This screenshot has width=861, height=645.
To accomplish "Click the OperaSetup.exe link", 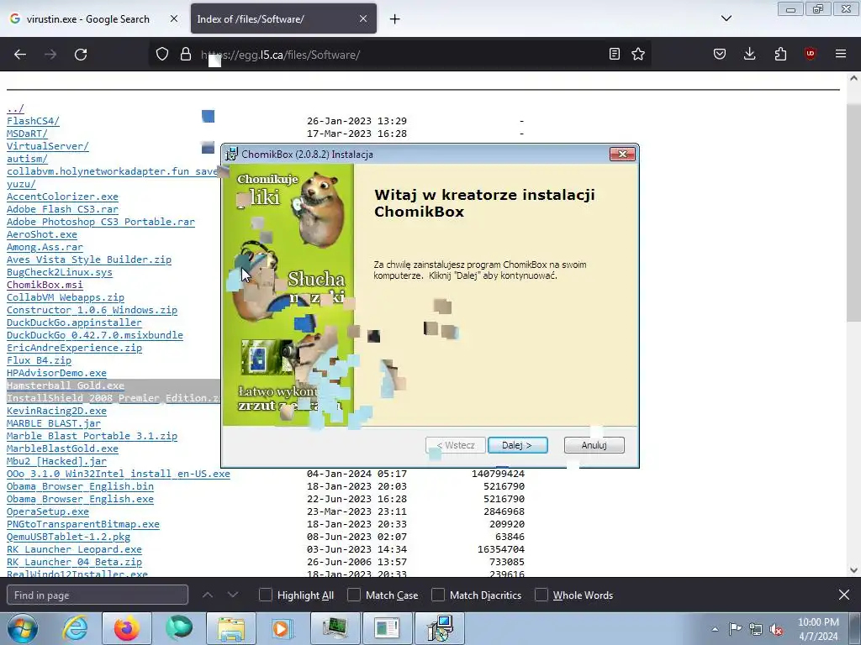I will click(x=48, y=511).
